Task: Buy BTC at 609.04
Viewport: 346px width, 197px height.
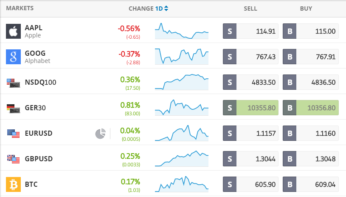Action: point(310,185)
